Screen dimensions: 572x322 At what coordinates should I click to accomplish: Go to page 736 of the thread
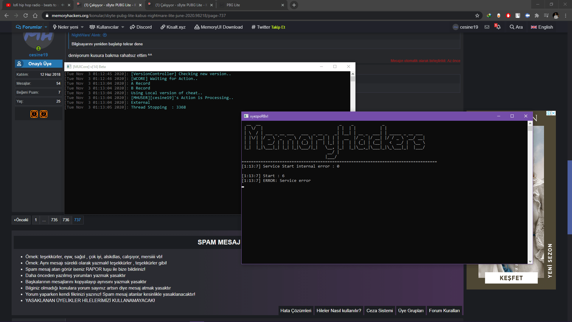(x=66, y=220)
